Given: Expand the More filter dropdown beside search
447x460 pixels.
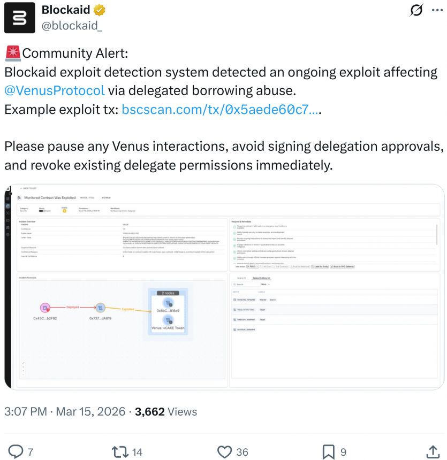Looking at the screenshot, I should click(264, 285).
